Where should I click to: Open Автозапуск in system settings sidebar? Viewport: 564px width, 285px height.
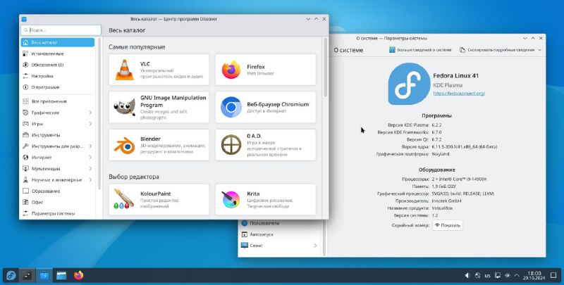click(x=280, y=234)
